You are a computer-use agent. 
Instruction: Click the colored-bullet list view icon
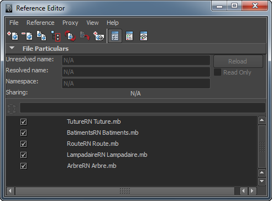coord(129,36)
